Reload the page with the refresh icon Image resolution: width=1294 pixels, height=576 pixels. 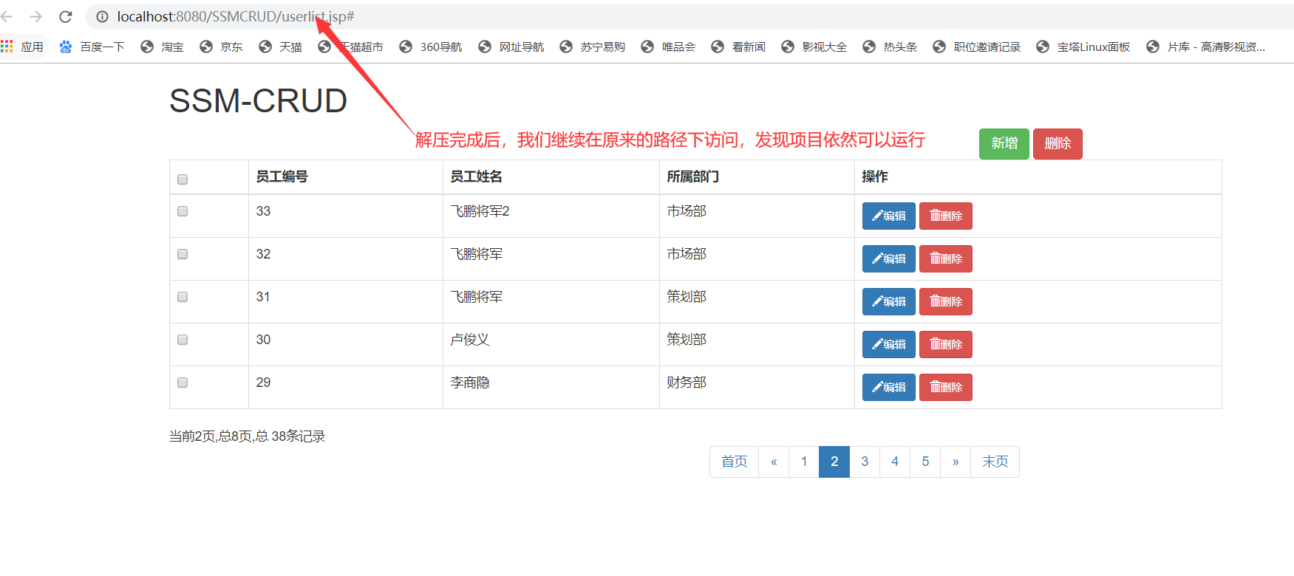(x=65, y=16)
